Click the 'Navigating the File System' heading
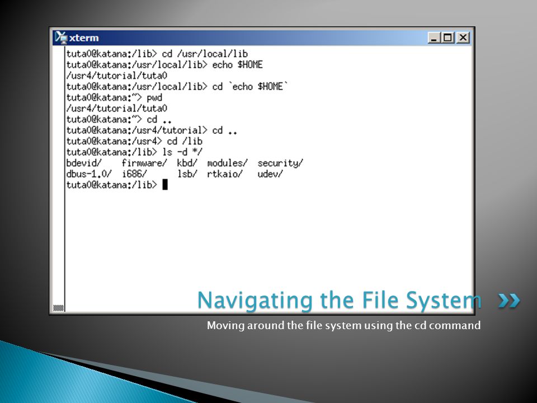Viewport: 537px width, 403px height. (x=340, y=301)
